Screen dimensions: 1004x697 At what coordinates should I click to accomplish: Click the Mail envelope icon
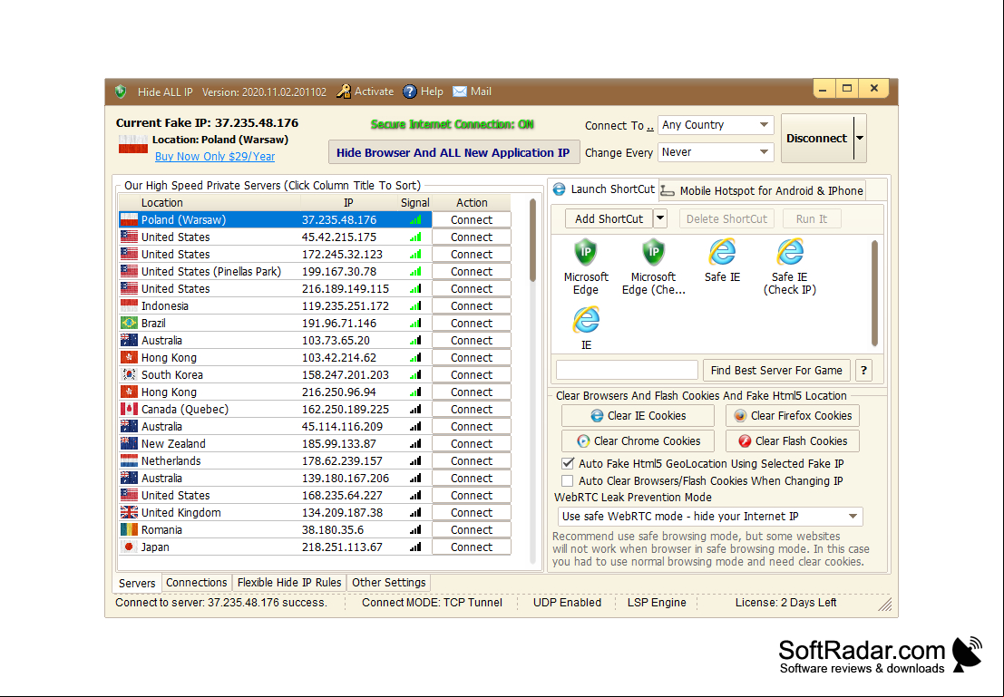click(x=459, y=92)
